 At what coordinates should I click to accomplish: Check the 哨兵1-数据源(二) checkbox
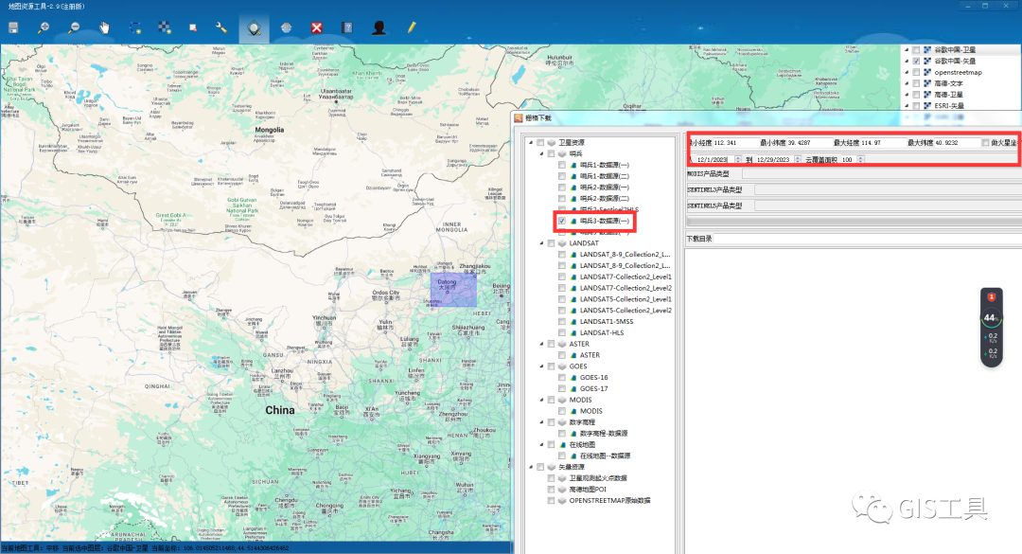(x=562, y=176)
